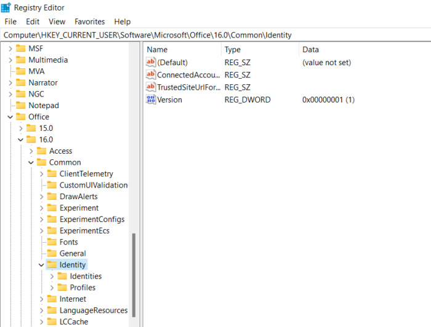Open the Favorites menu
This screenshot has height=327, width=431.
coord(90,22)
